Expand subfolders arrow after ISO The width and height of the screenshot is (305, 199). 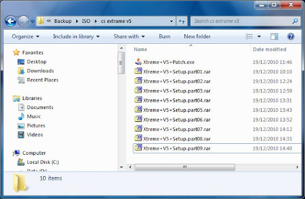pyautogui.click(x=96, y=21)
